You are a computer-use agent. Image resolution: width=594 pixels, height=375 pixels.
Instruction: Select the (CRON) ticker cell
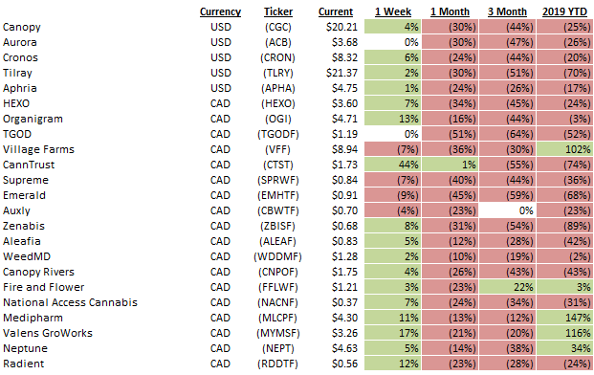tap(277, 57)
